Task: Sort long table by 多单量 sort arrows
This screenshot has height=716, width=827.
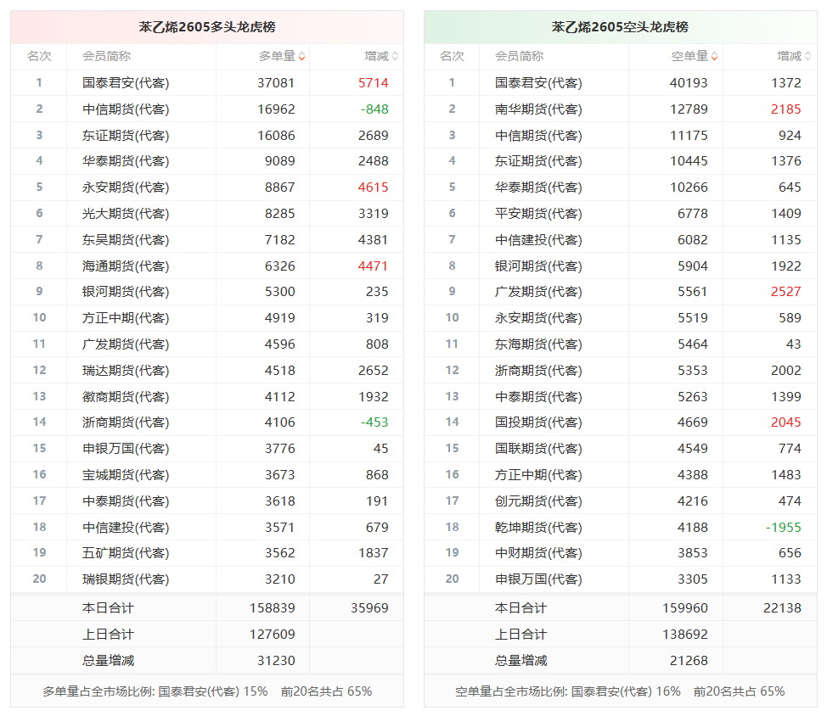Action: coord(301,56)
